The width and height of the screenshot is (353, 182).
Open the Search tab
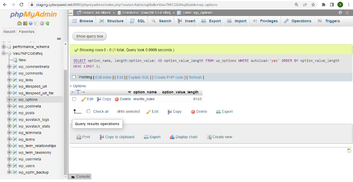[x=161, y=21]
